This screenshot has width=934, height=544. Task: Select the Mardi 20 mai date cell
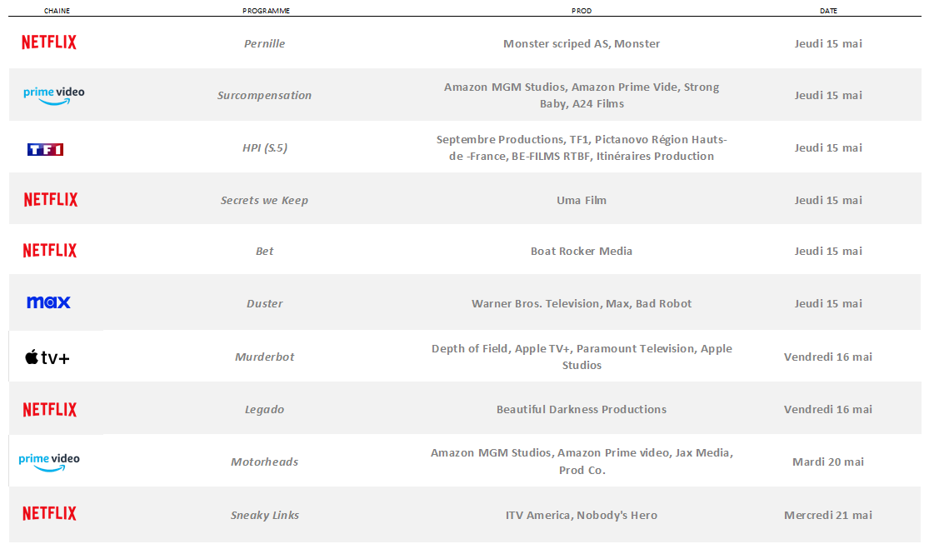pos(828,462)
